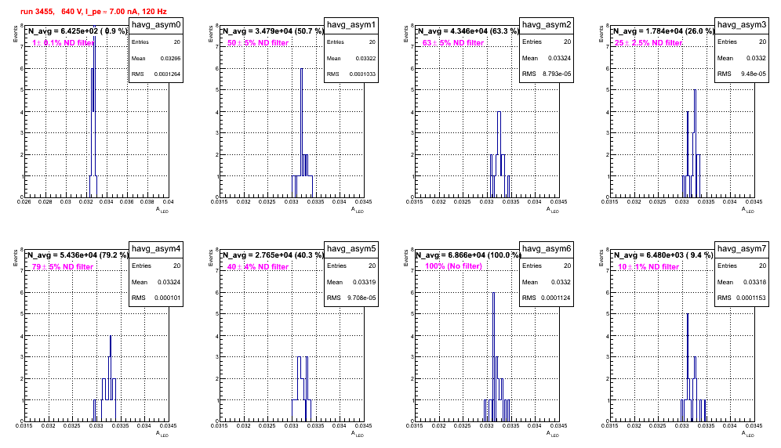Viewport: 781px width, 448px height.
Task: Select the 40 ± 4% ND filter label
Action: (x=258, y=267)
